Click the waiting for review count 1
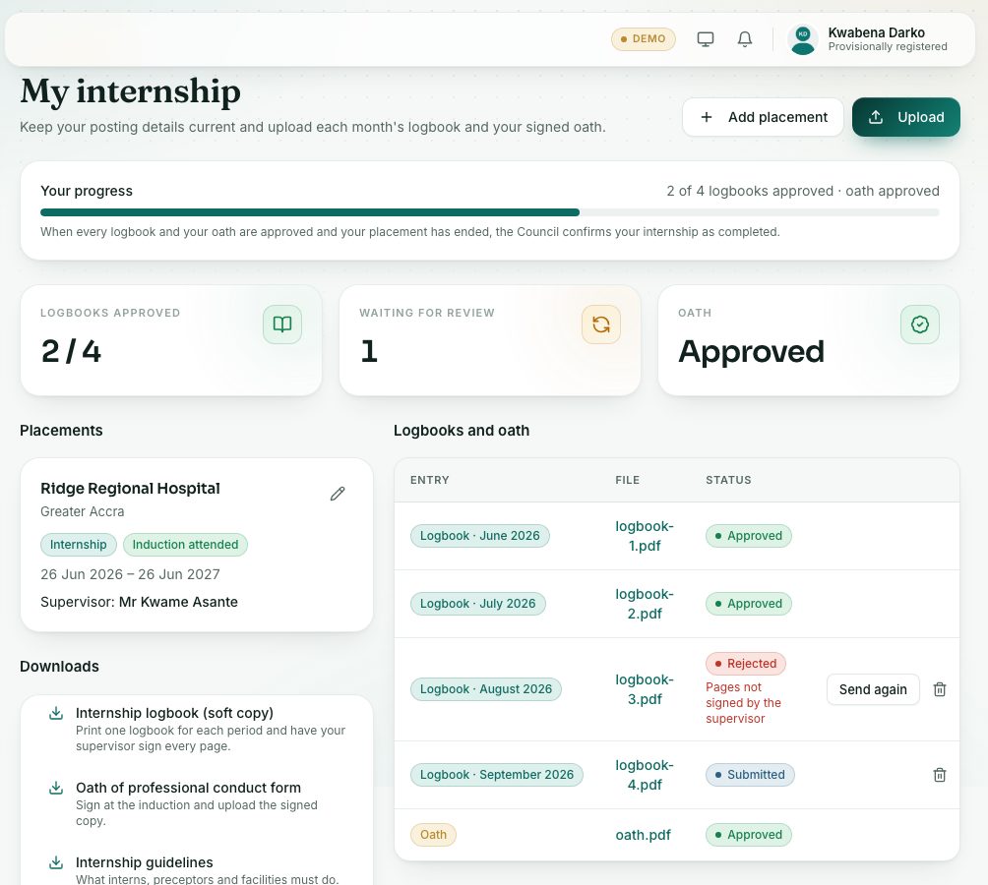 pos(369,351)
